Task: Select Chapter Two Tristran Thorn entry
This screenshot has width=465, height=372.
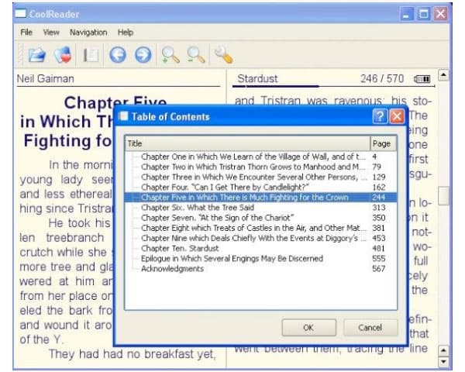Action: (260, 167)
